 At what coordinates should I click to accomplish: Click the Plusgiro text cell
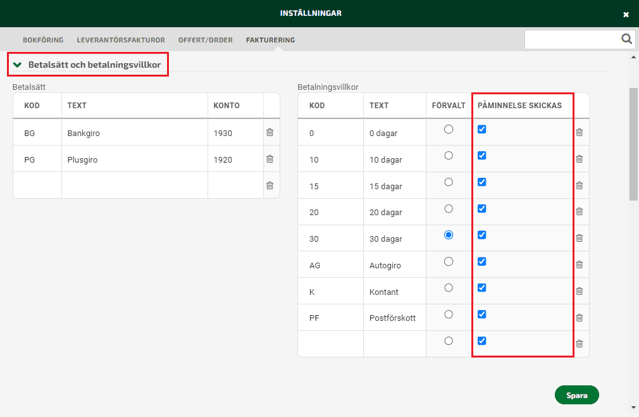(x=135, y=159)
